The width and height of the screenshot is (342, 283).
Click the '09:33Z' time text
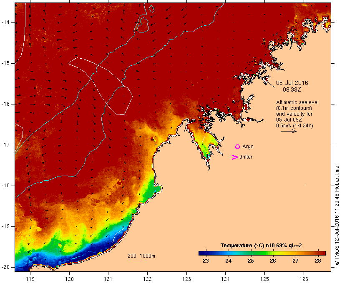point(292,89)
